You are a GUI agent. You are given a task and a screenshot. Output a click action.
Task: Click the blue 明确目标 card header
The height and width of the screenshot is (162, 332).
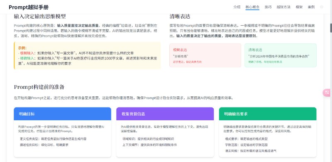(63, 114)
